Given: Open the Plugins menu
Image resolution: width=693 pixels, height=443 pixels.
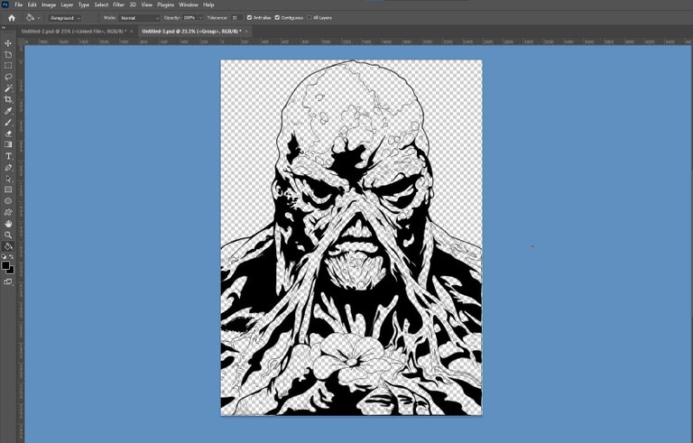Looking at the screenshot, I should coord(165,5).
